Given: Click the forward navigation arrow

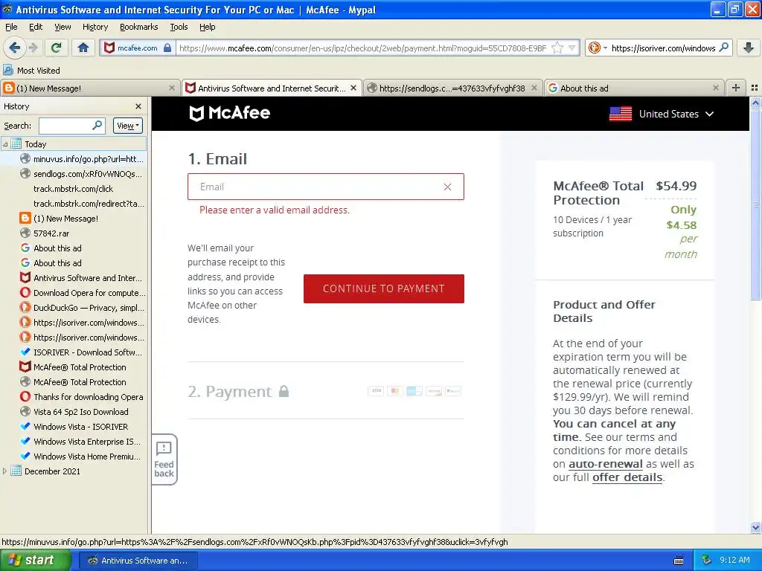Looking at the screenshot, I should pyautogui.click(x=33, y=48).
